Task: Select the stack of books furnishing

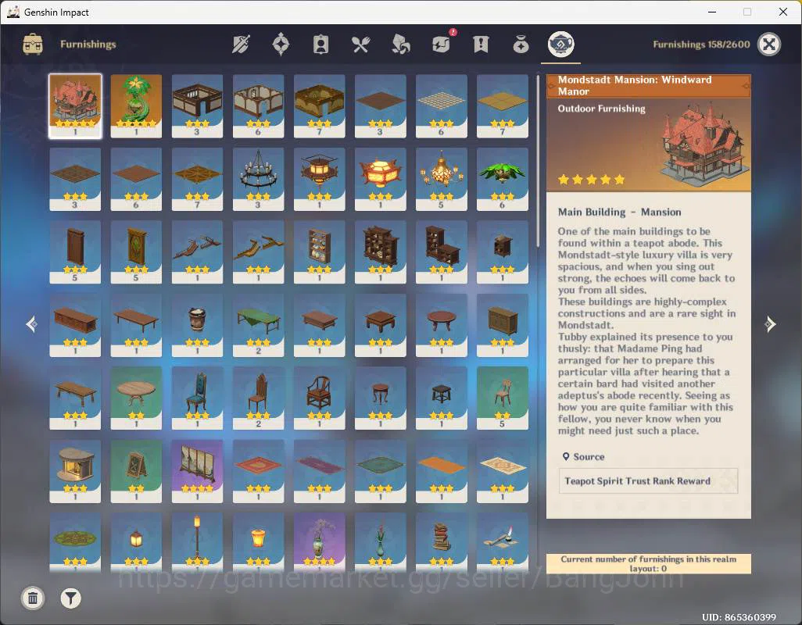Action: (442, 541)
